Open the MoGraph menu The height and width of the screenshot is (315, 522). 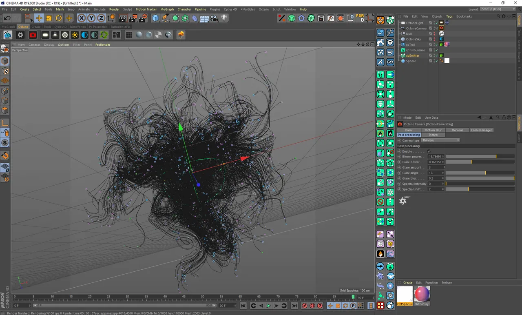pos(167,9)
